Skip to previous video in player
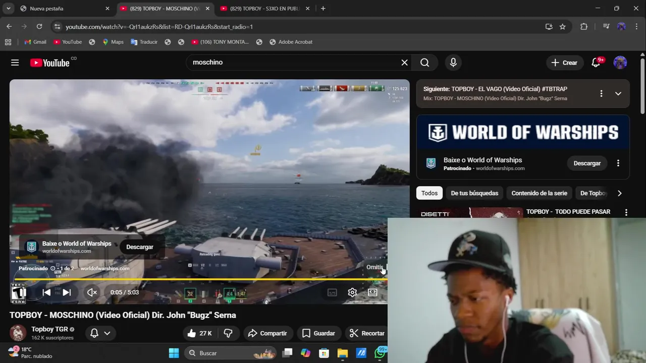Image resolution: width=646 pixels, height=363 pixels. (x=46, y=292)
